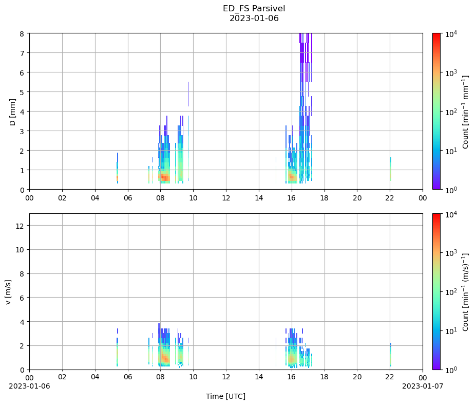Click the x-tick '06' below the diameter plot

coord(128,198)
